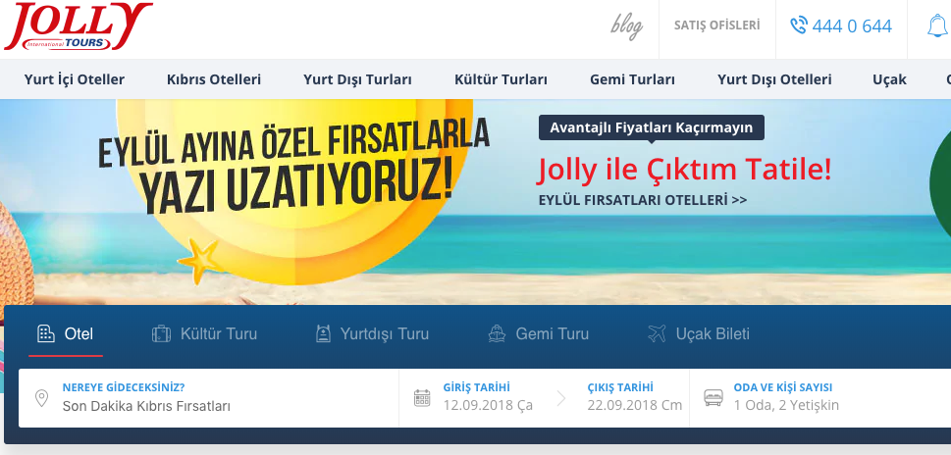Open Yurt İçi Oteller menu
The image size is (951, 455).
click(75, 79)
